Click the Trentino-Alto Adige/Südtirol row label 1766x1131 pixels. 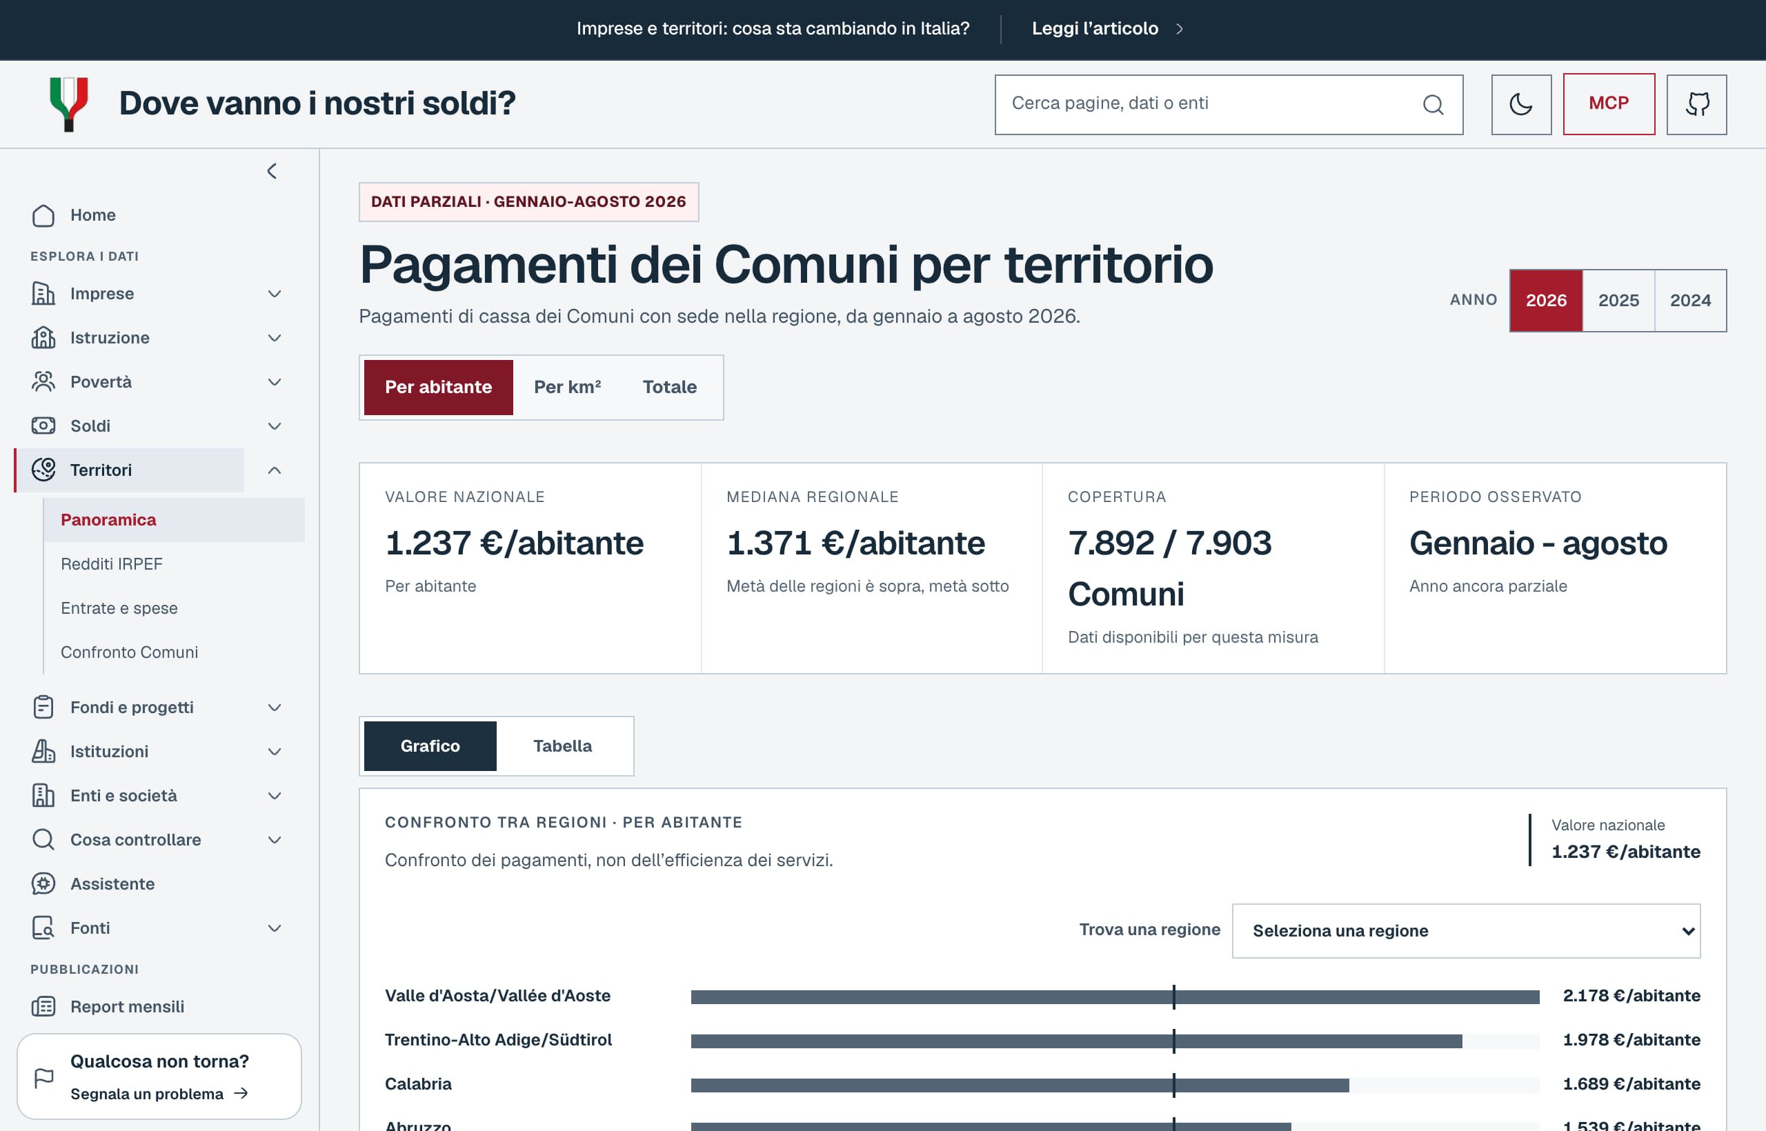pos(498,1040)
